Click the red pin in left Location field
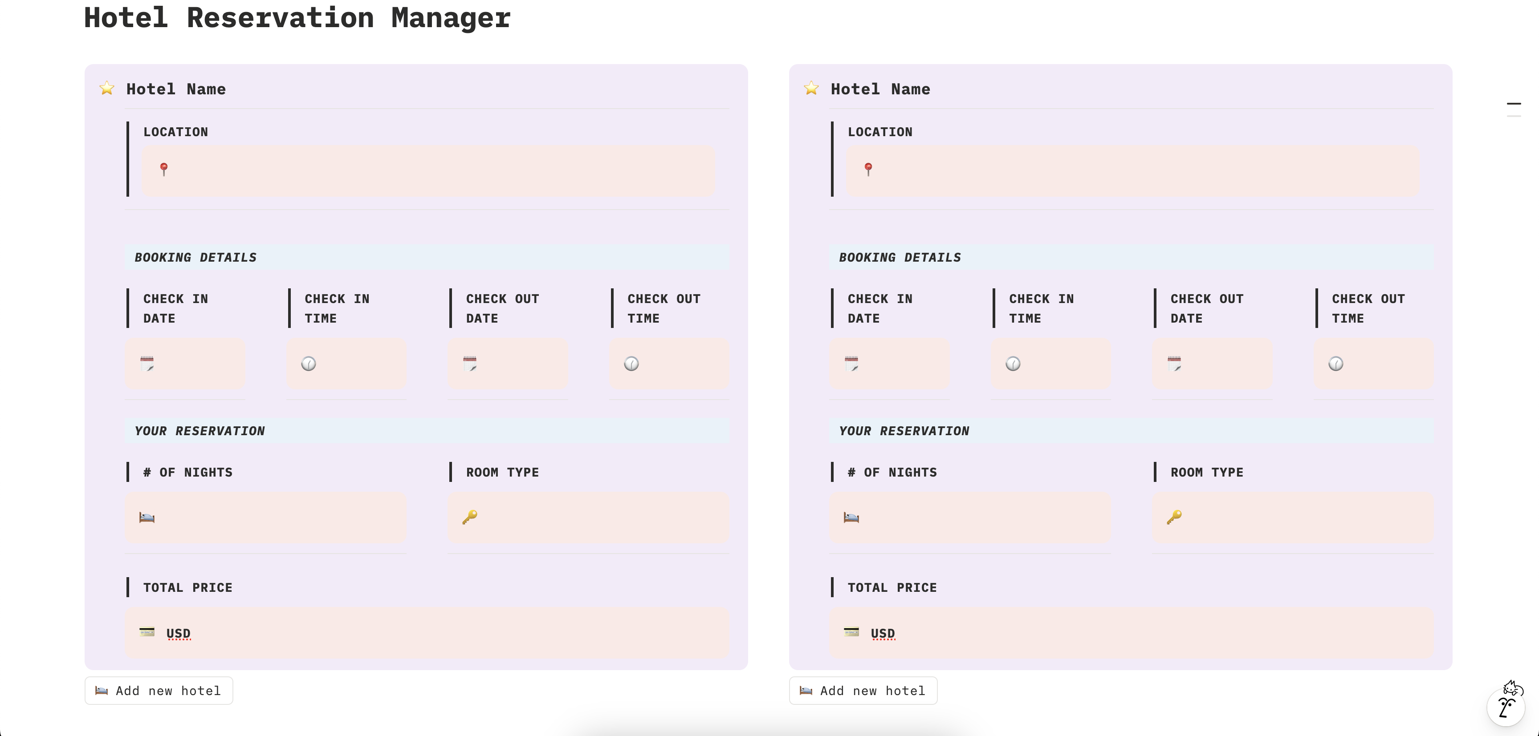Viewport: 1539px width, 736px height. (x=164, y=170)
